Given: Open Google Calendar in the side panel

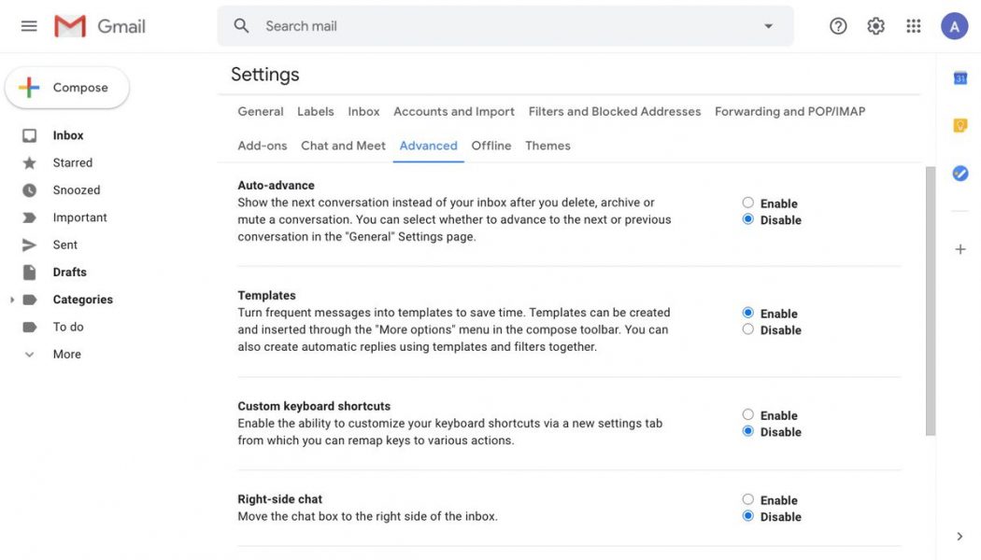Looking at the screenshot, I should pyautogui.click(x=958, y=77).
